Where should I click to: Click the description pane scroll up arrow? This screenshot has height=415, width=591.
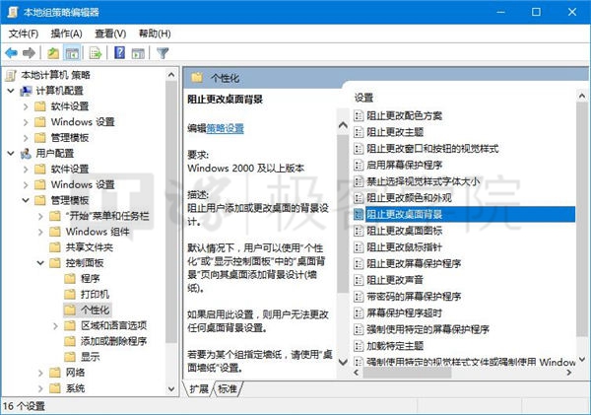click(343, 125)
